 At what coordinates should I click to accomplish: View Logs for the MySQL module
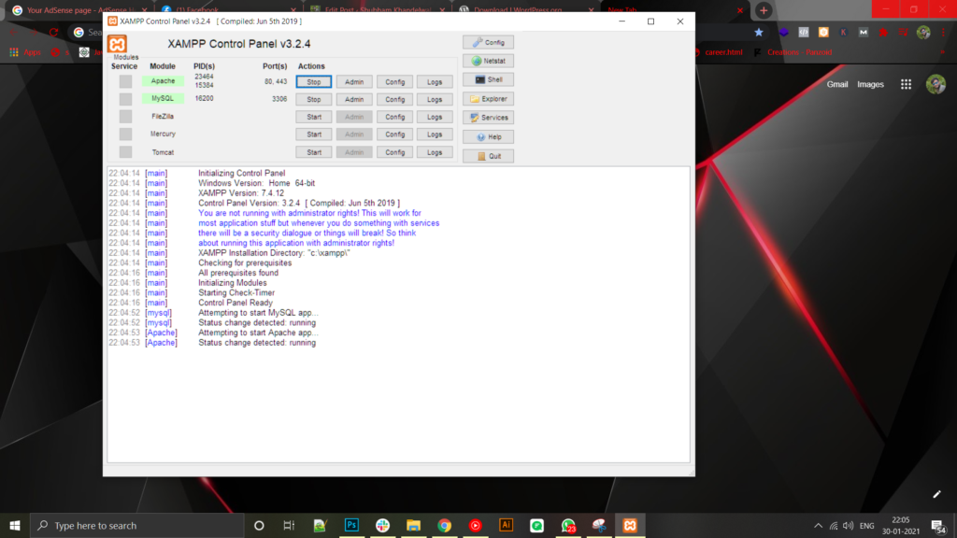[435, 99]
